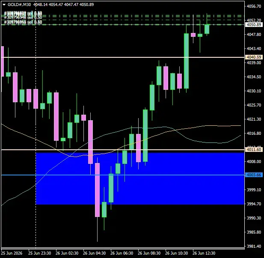Click the 4056.70 price scale label
The height and width of the screenshot is (258, 264).
coord(254,6)
